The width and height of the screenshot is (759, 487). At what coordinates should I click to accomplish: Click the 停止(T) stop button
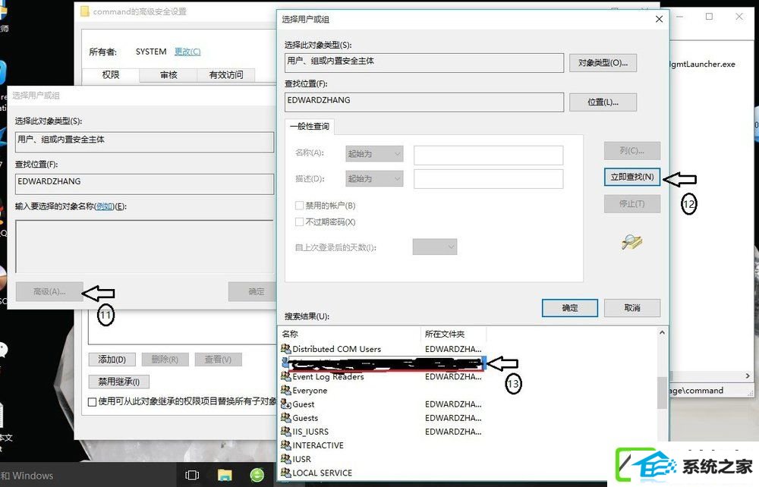[x=631, y=203]
